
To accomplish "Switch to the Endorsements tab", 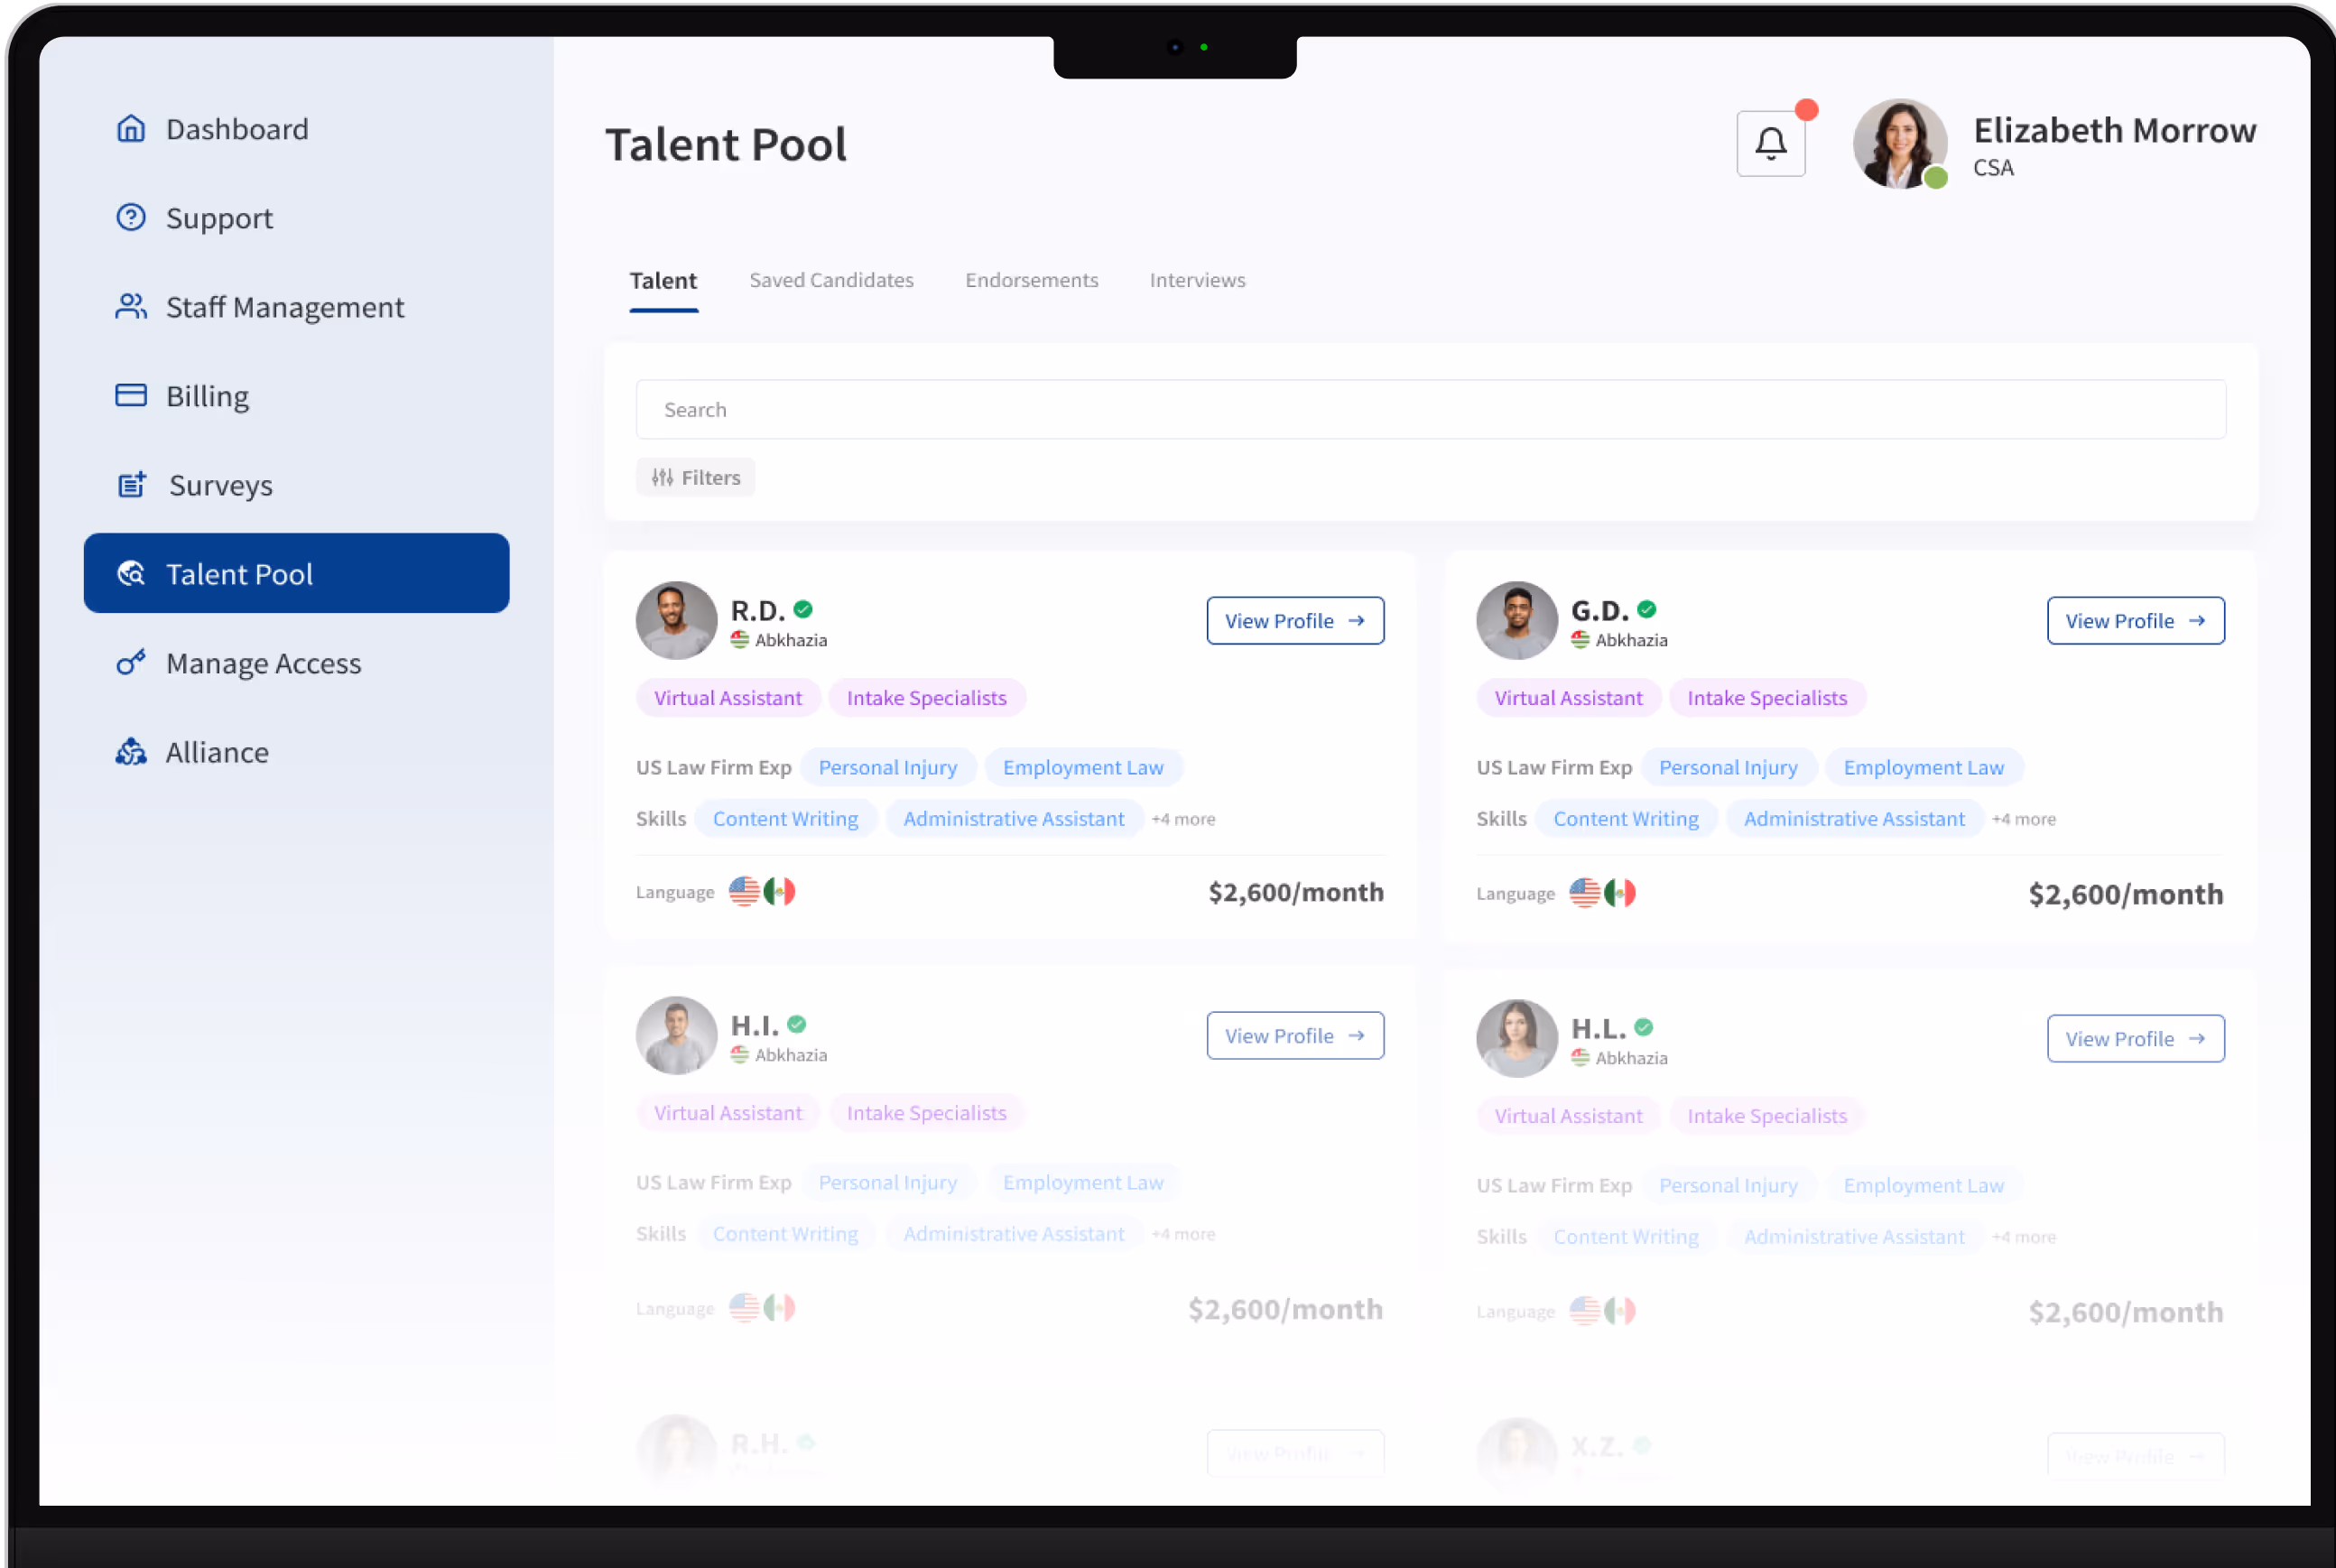I will pos(1031,280).
